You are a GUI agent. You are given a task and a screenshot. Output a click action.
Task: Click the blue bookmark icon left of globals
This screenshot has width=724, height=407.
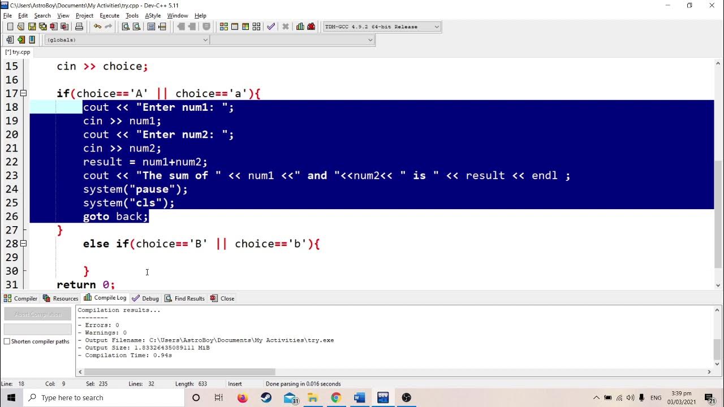click(x=32, y=40)
